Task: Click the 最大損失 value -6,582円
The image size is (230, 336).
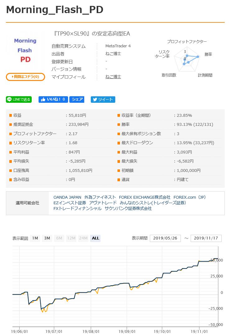Action: point(185,161)
